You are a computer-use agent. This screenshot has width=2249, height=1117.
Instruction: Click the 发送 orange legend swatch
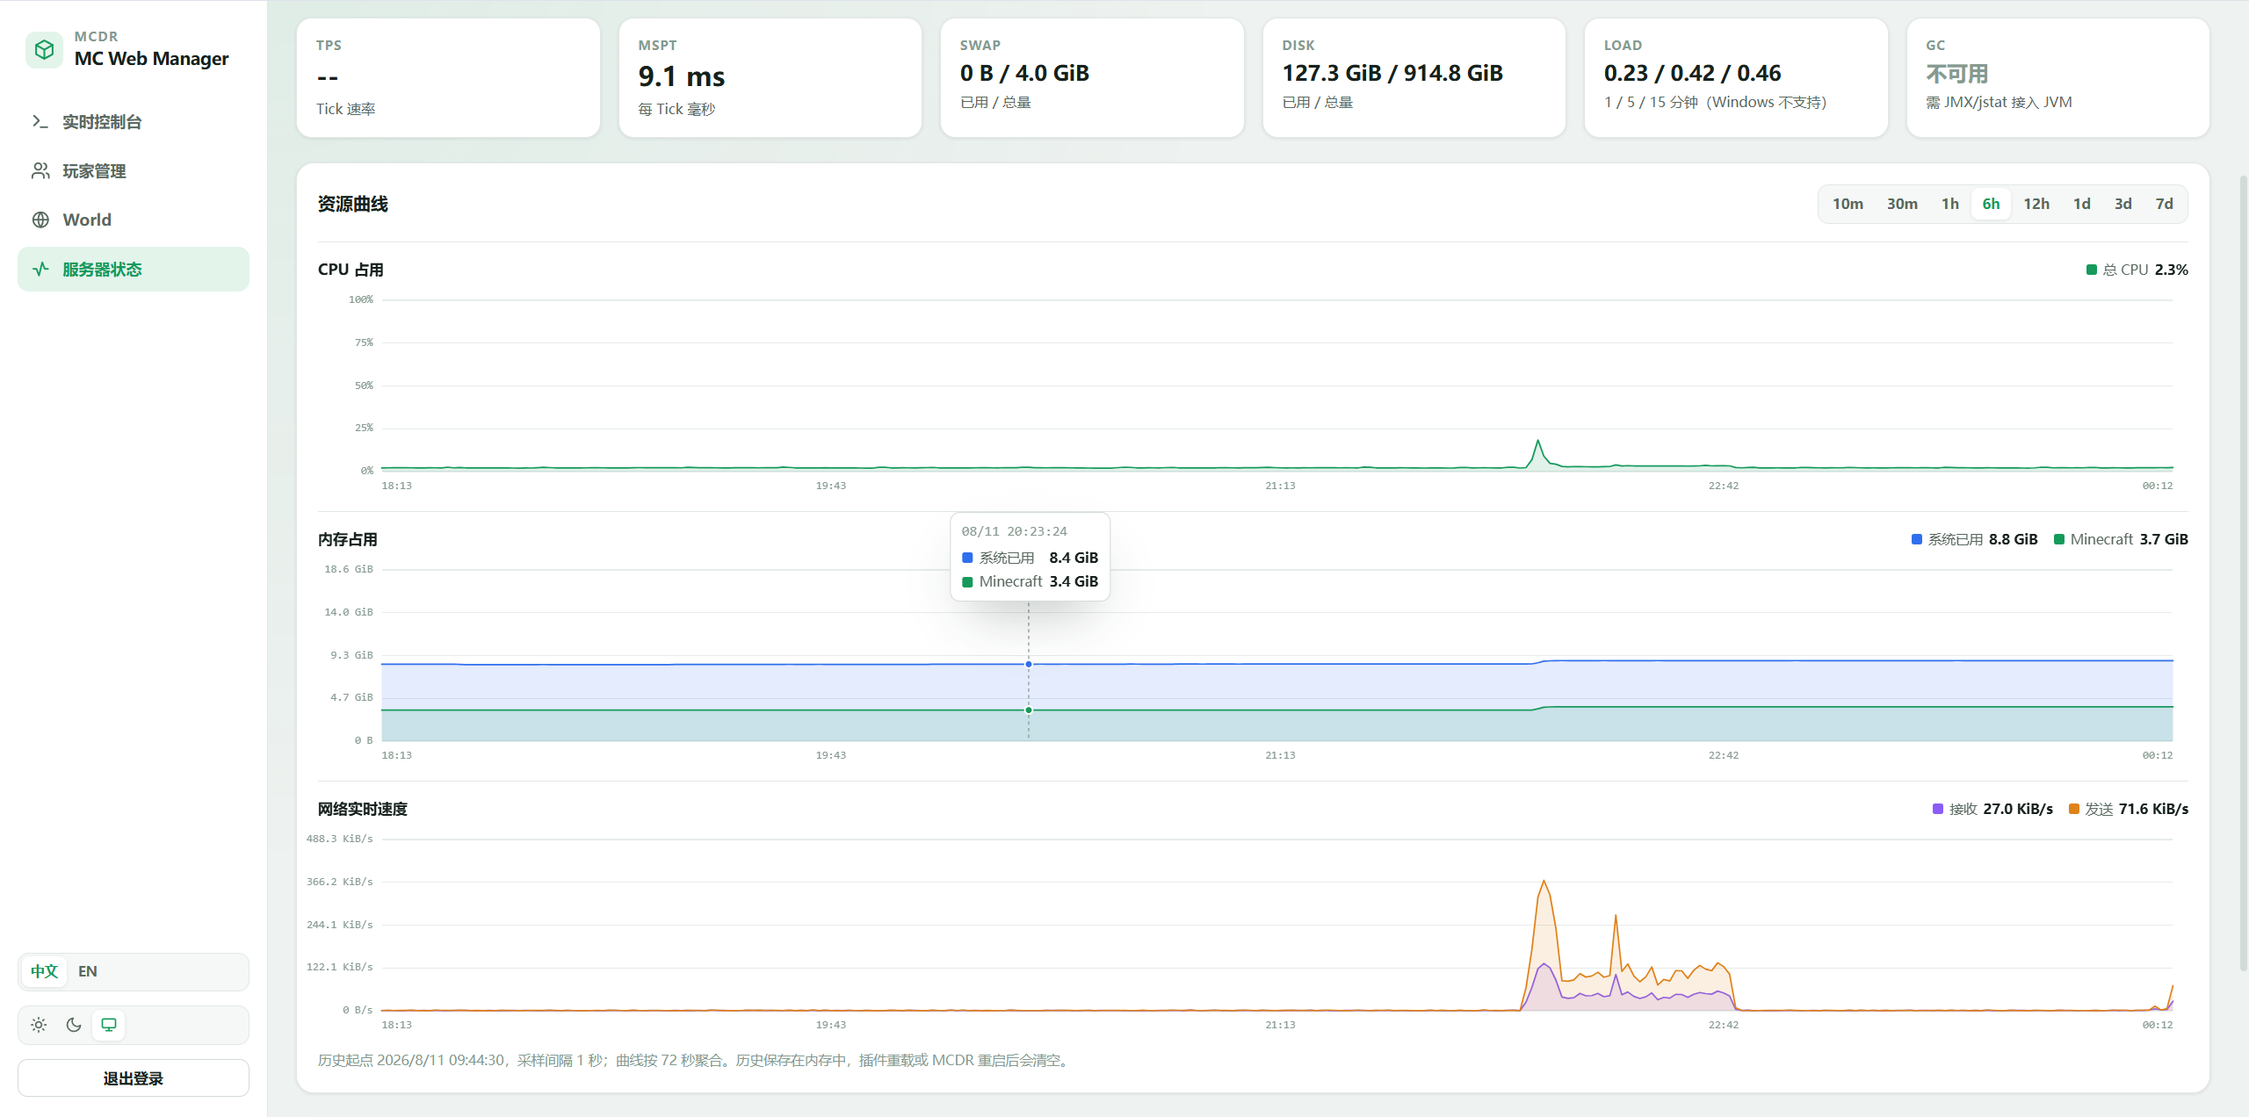(x=2074, y=809)
